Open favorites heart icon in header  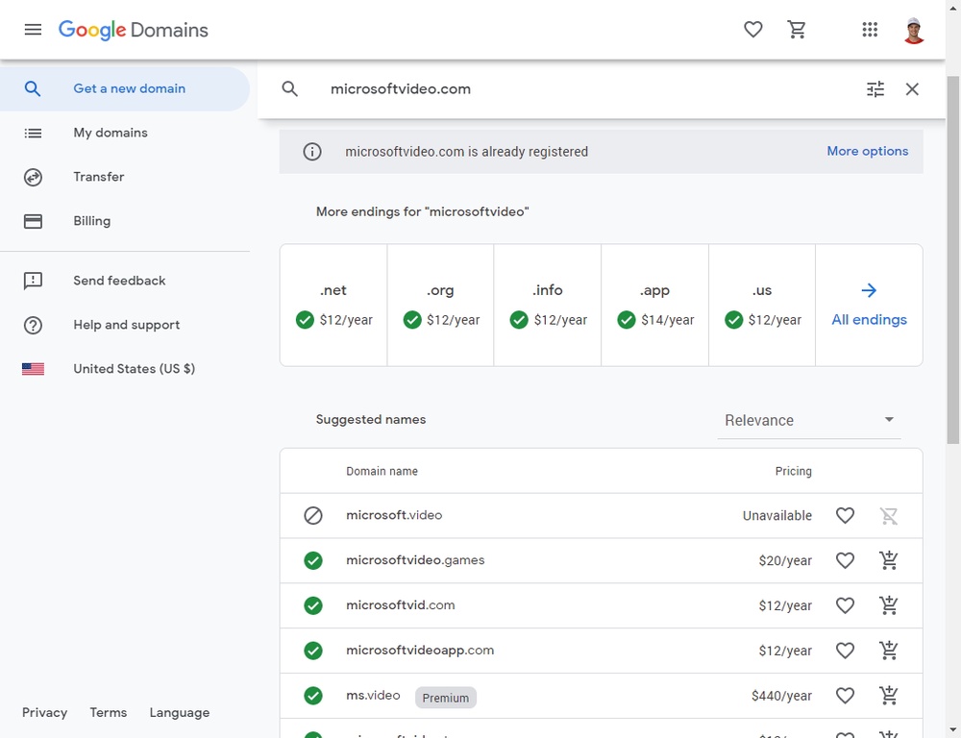pos(753,30)
